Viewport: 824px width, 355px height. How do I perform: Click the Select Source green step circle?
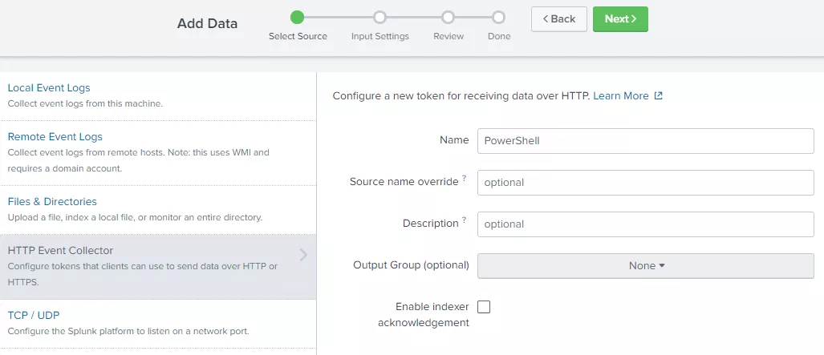[298, 18]
